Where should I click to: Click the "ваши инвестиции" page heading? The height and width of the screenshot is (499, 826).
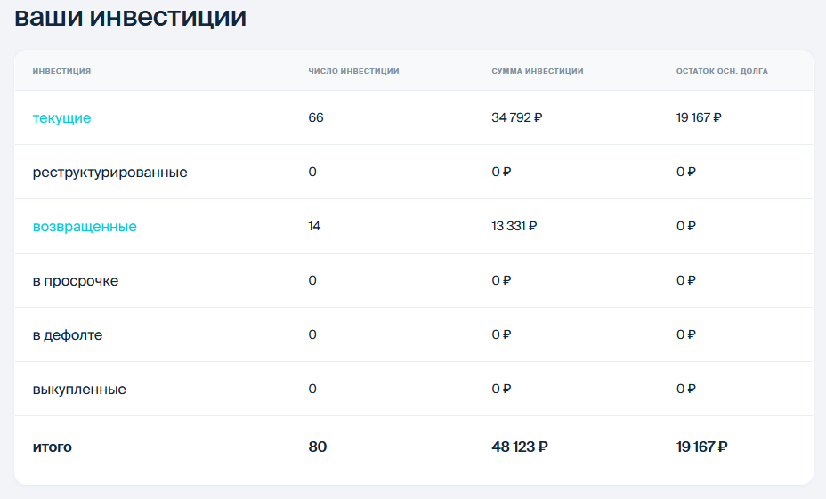pyautogui.click(x=131, y=17)
